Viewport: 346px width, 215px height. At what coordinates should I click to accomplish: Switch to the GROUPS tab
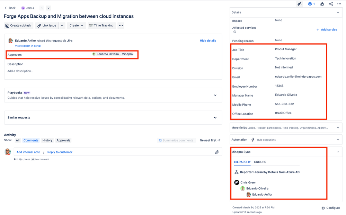tap(260, 162)
